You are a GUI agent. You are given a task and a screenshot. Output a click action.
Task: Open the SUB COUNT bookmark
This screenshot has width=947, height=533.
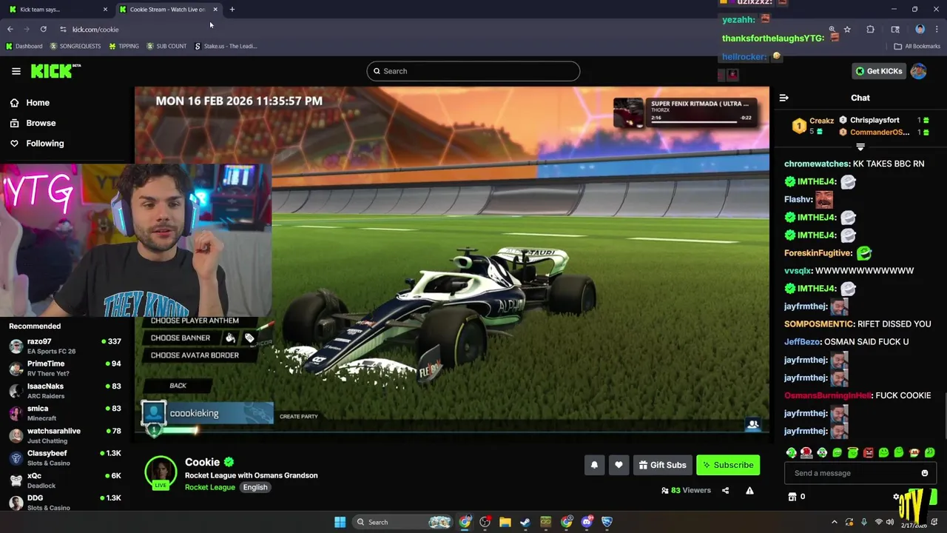166,46
